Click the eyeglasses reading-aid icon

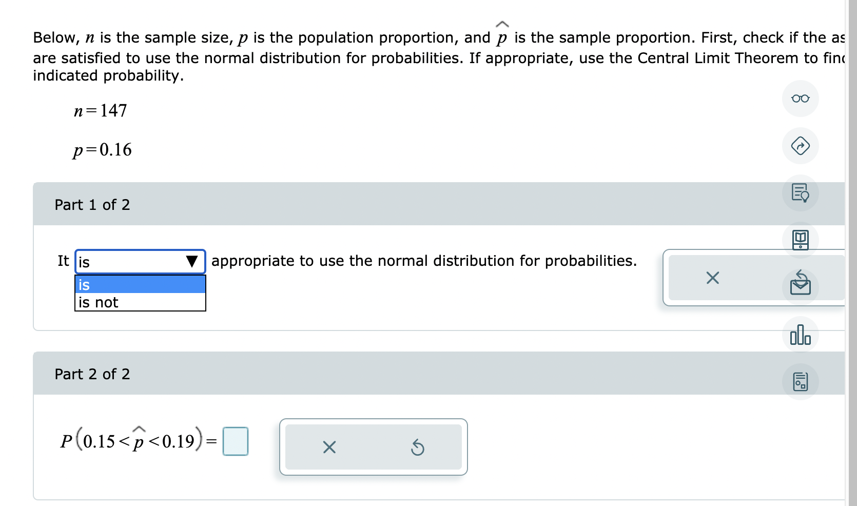click(x=800, y=99)
